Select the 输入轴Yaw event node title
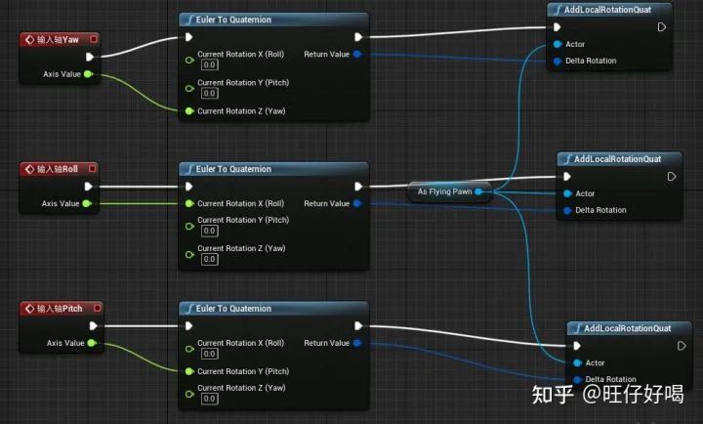The image size is (703, 424). tap(59, 39)
